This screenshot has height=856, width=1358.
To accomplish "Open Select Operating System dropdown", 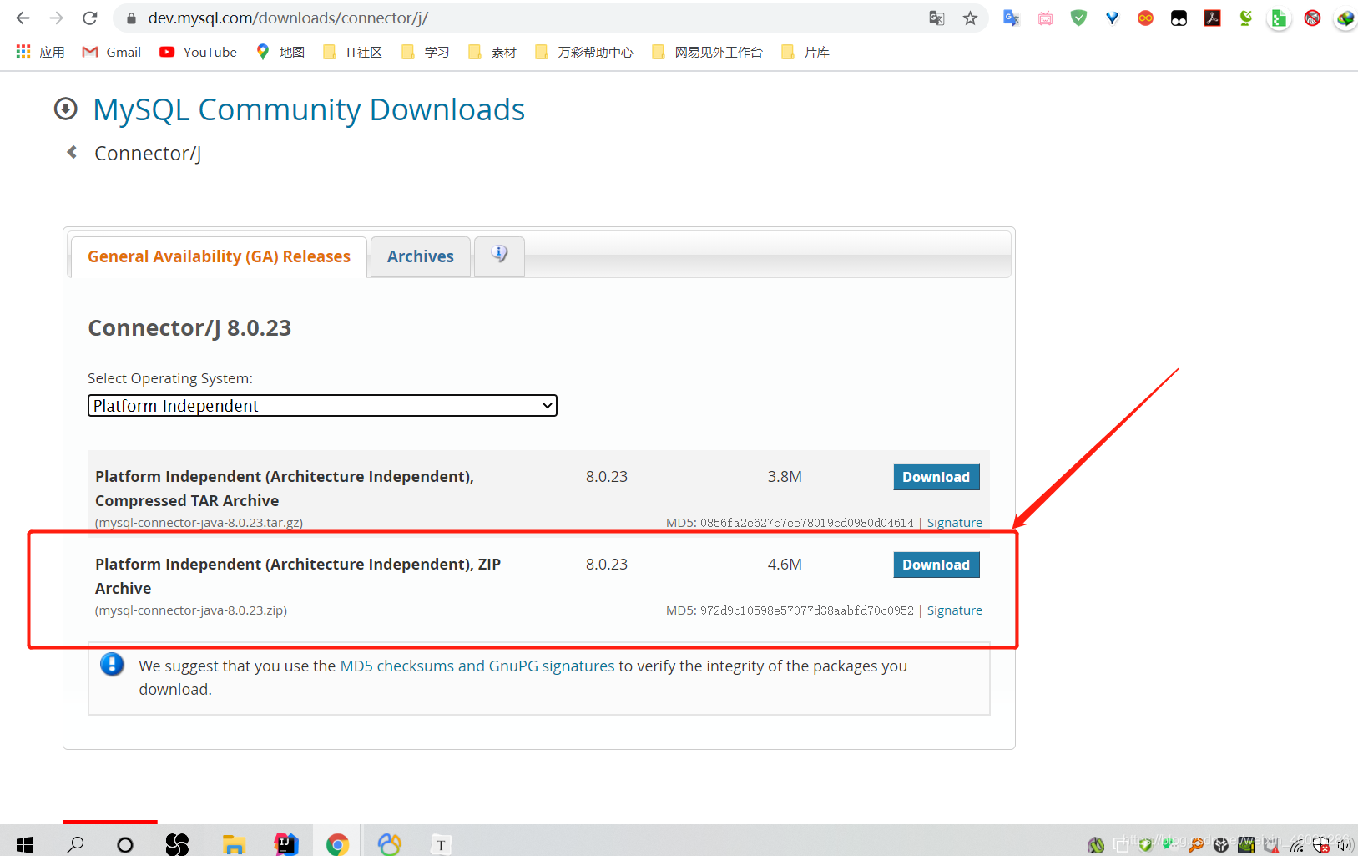I will pos(322,406).
